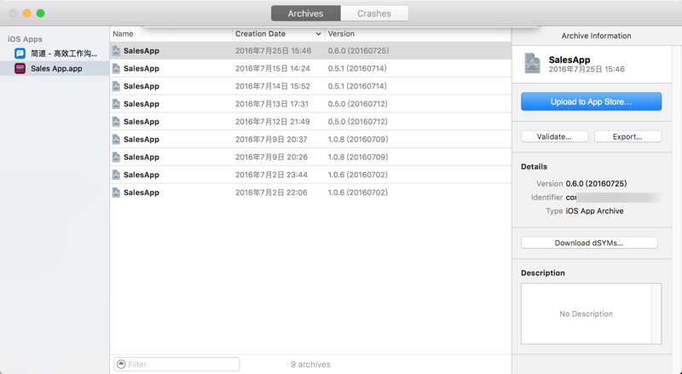This screenshot has width=682, height=374.
Task: Click SalesApp name in July 14 row
Action: tap(142, 86)
